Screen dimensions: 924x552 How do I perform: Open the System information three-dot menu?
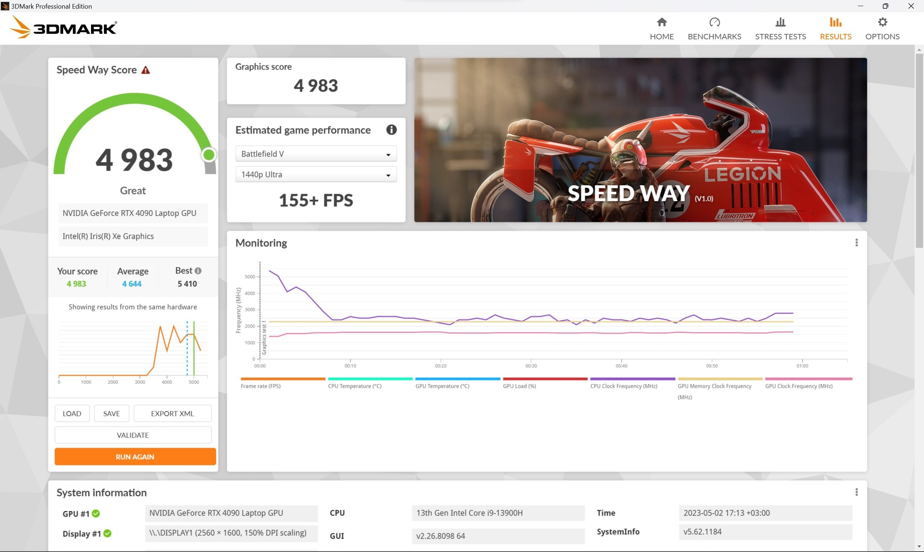[856, 492]
